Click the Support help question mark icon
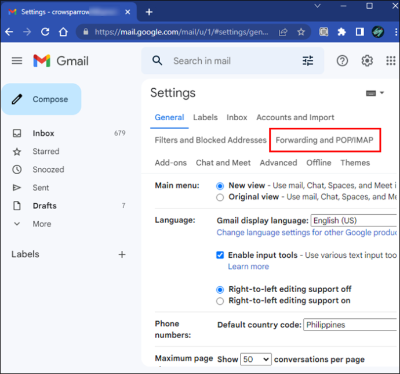The width and height of the screenshot is (400, 374). click(x=342, y=61)
